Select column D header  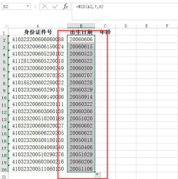(x=126, y=26)
